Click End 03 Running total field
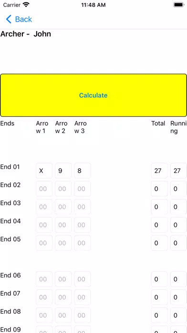Image resolution: width=187 pixels, height=333 pixels. tap(178, 207)
